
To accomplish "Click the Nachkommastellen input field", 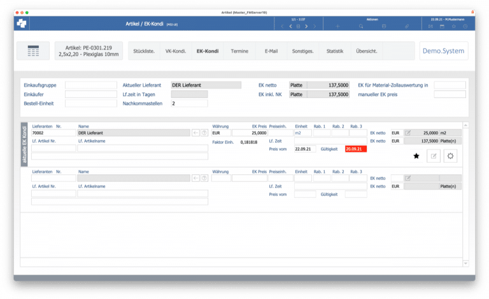I will point(189,103).
